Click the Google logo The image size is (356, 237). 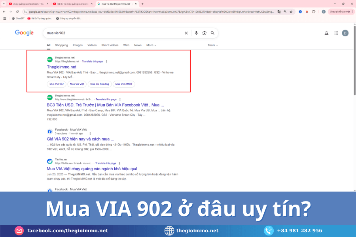pyautogui.click(x=24, y=33)
